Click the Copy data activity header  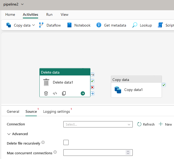(136, 79)
